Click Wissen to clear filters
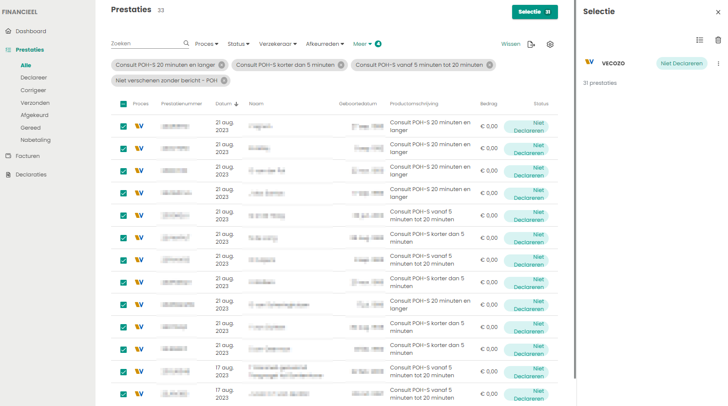 511,44
